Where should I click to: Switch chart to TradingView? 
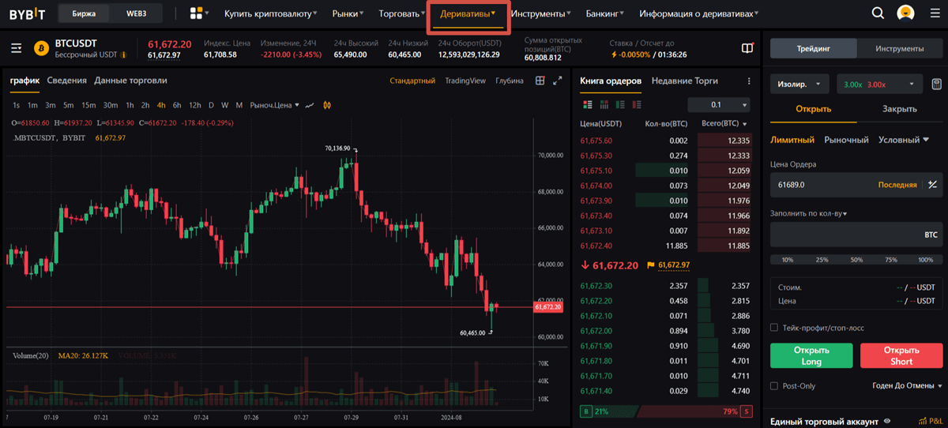pyautogui.click(x=465, y=81)
